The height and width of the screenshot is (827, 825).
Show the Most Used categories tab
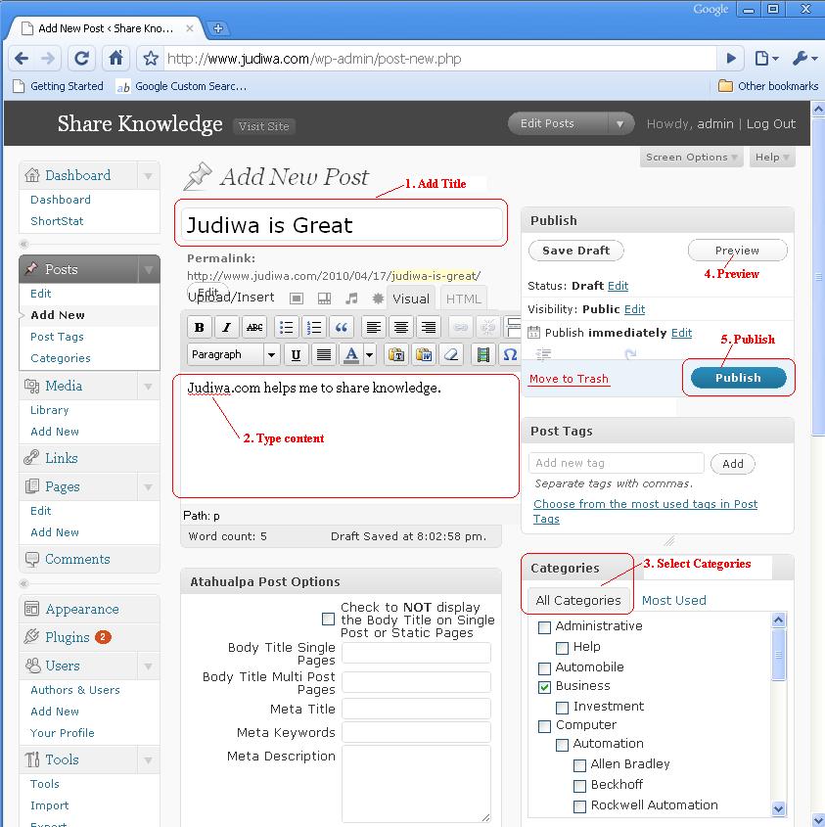click(x=673, y=601)
